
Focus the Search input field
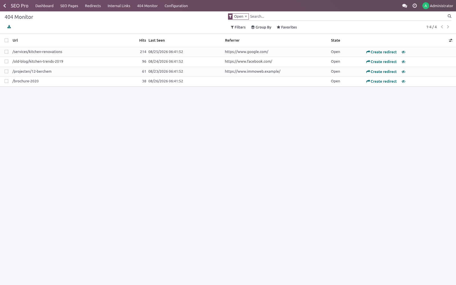[348, 17]
